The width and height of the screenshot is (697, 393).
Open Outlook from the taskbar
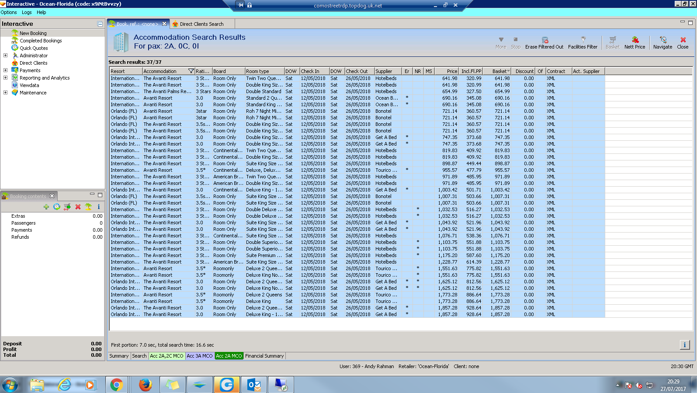click(254, 385)
